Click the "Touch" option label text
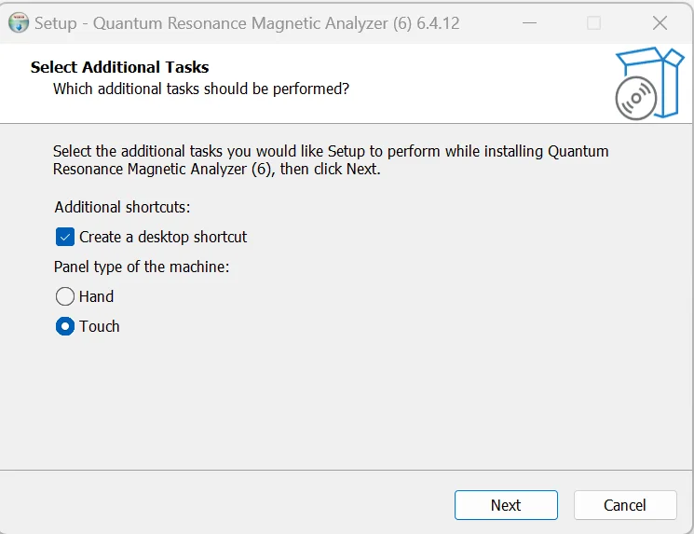Viewport: 694px width, 534px height. (99, 326)
